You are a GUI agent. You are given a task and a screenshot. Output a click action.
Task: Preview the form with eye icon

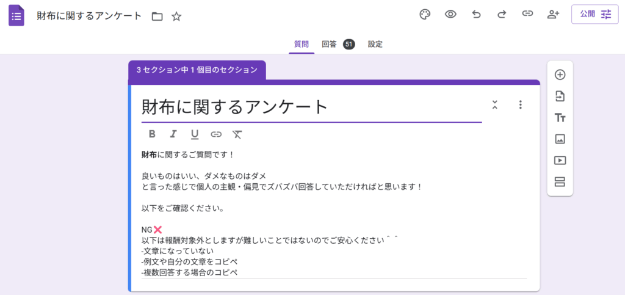[x=450, y=15]
